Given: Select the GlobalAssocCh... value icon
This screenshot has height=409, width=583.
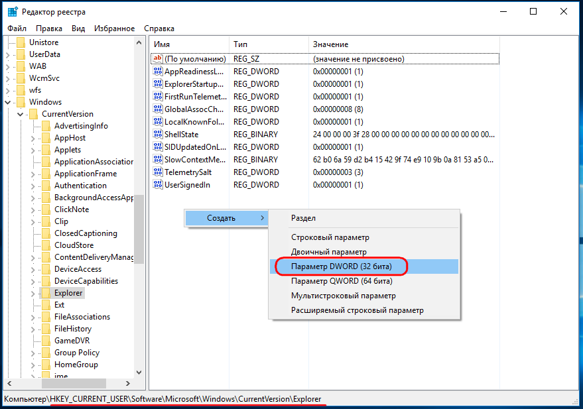Looking at the screenshot, I should point(158,109).
